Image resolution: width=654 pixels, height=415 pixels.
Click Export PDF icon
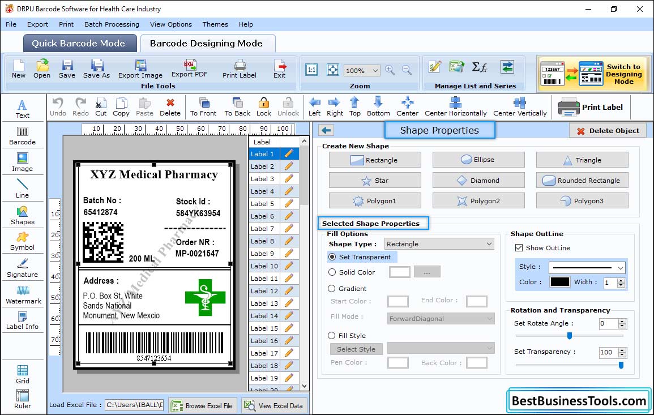[x=189, y=69]
